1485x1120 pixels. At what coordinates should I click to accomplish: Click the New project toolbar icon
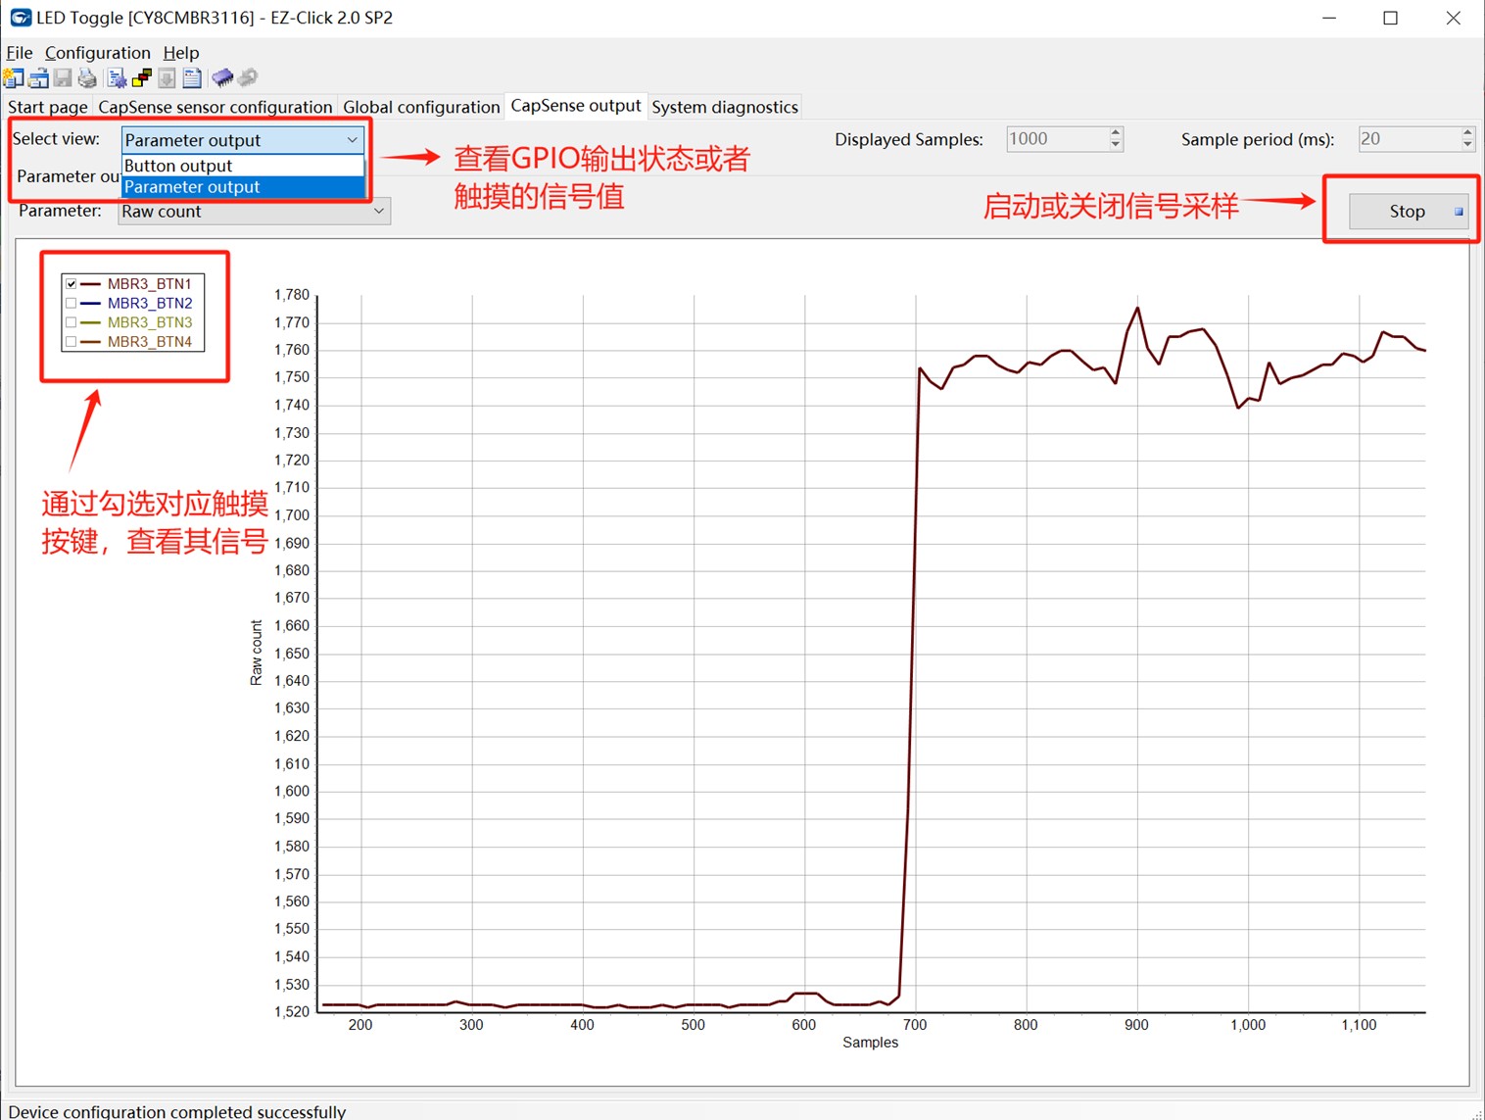pyautogui.click(x=14, y=78)
